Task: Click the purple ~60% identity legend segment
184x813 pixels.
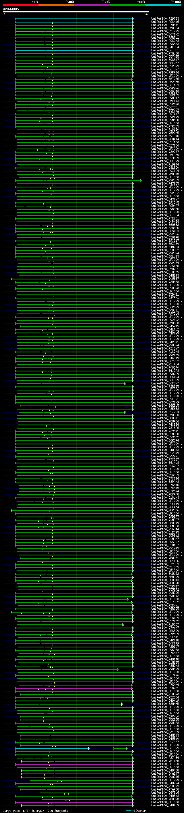Action: 92,5
